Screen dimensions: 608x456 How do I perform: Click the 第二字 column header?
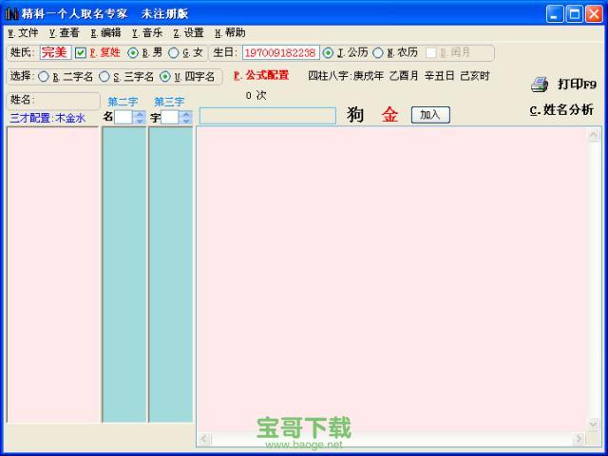click(123, 102)
